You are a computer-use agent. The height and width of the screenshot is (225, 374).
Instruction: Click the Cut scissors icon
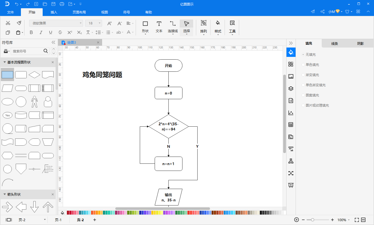point(8,23)
